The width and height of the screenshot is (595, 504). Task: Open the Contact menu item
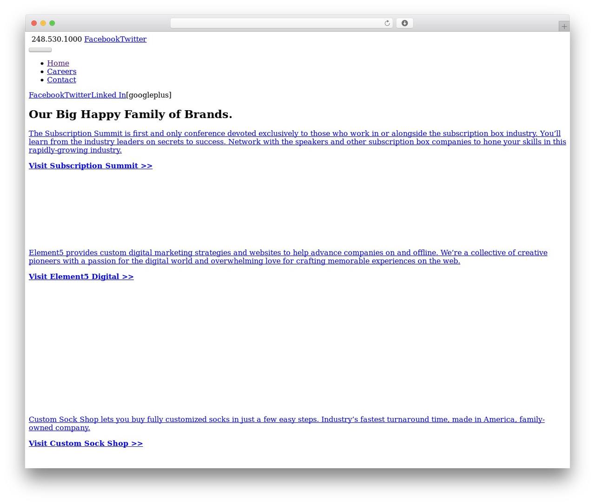(x=61, y=80)
